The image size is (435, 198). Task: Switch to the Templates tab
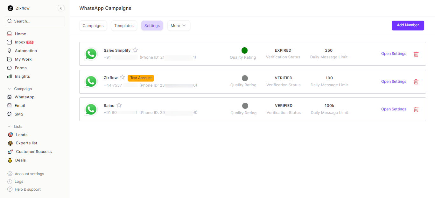[x=124, y=26]
